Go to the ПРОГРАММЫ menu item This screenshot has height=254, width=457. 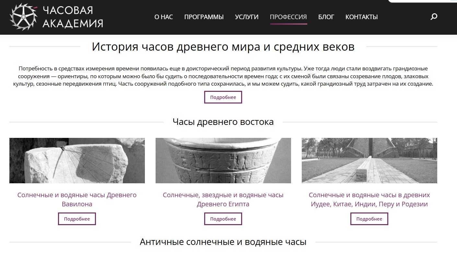(x=204, y=17)
